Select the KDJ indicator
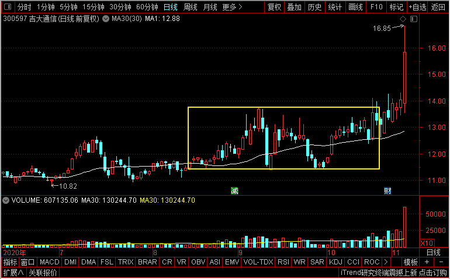 [336, 262]
